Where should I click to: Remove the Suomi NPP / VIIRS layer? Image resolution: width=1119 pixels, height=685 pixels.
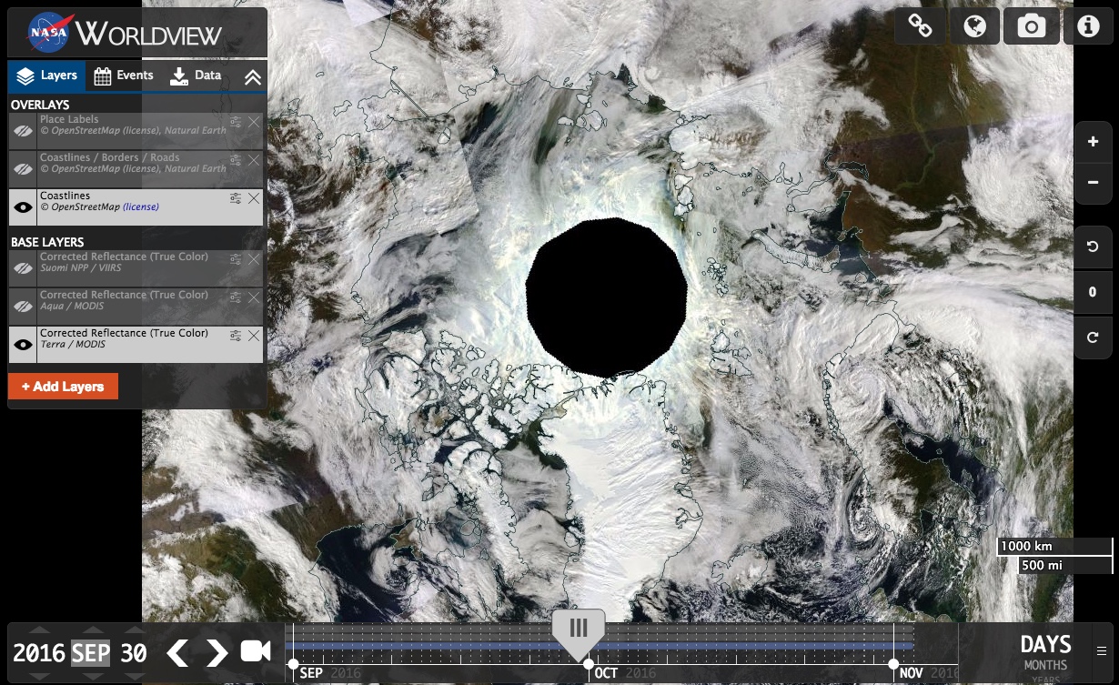[x=254, y=259]
